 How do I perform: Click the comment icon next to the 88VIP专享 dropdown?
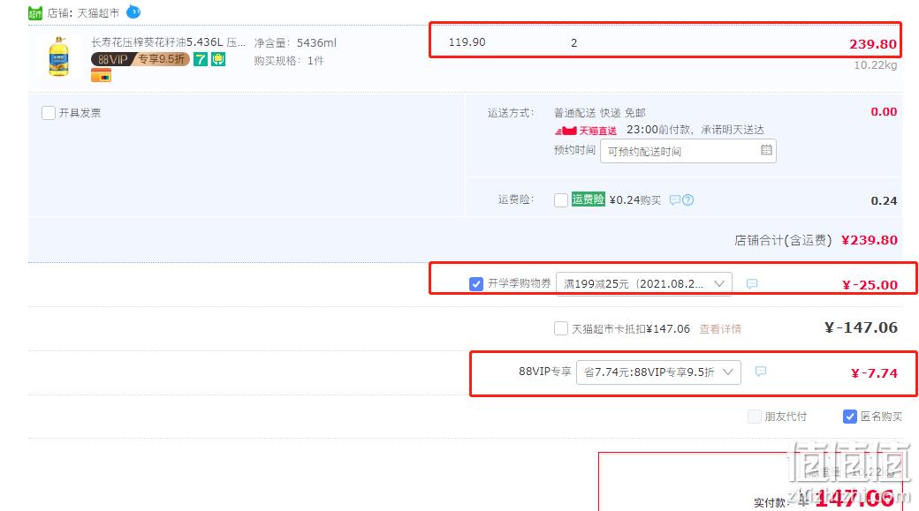(761, 372)
